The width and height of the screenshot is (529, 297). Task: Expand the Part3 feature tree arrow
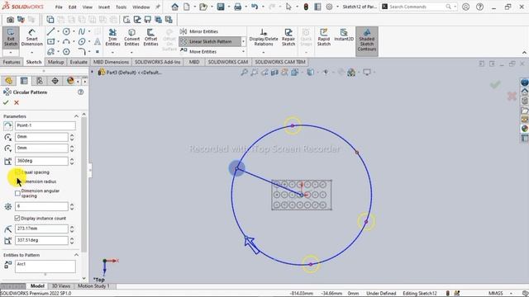[92, 72]
